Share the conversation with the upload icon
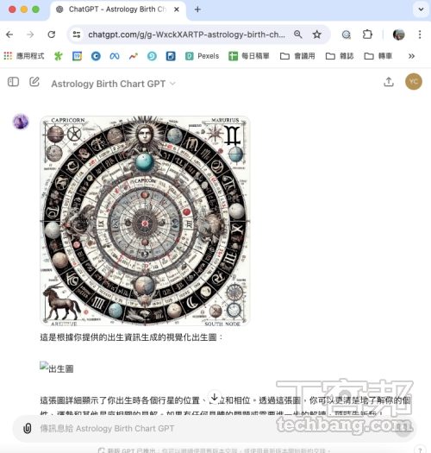 click(389, 82)
